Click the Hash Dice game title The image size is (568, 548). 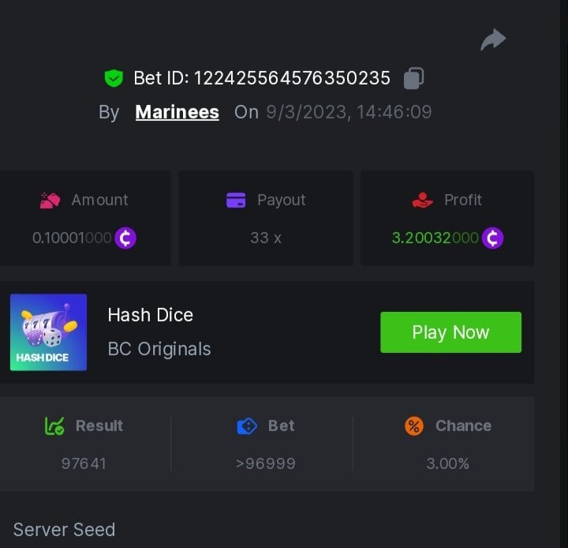click(150, 315)
